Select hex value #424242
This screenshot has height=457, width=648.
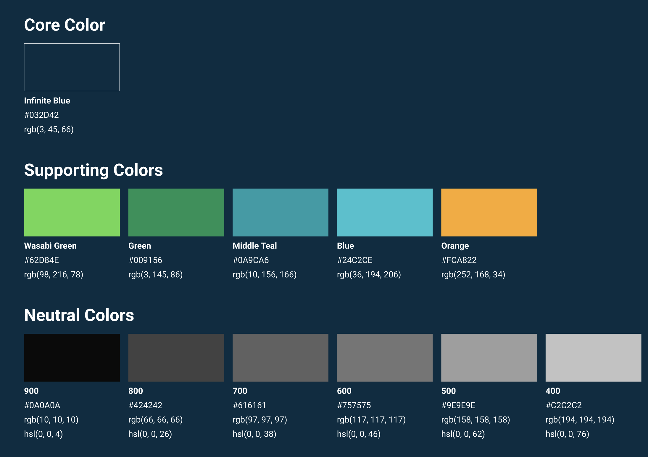pyautogui.click(x=145, y=405)
